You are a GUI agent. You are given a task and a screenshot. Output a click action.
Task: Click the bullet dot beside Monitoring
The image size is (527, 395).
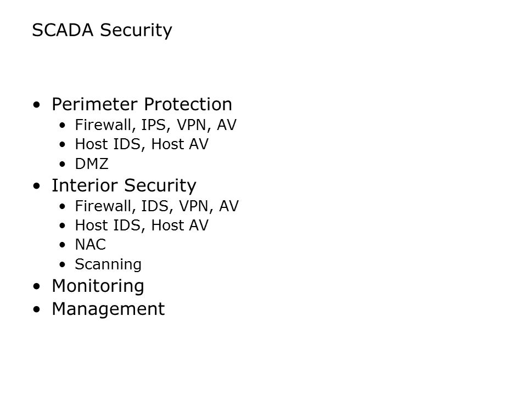[x=37, y=286]
